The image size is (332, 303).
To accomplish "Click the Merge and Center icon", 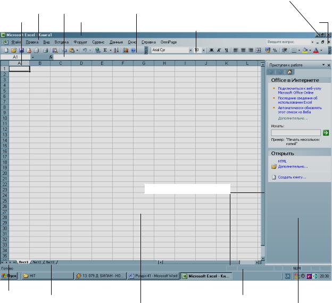I will tap(259, 50).
